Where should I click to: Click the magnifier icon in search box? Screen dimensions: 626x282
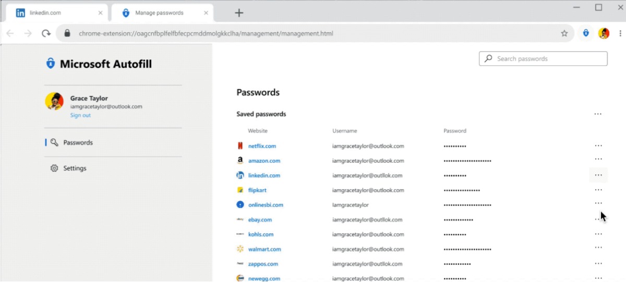pyautogui.click(x=488, y=59)
